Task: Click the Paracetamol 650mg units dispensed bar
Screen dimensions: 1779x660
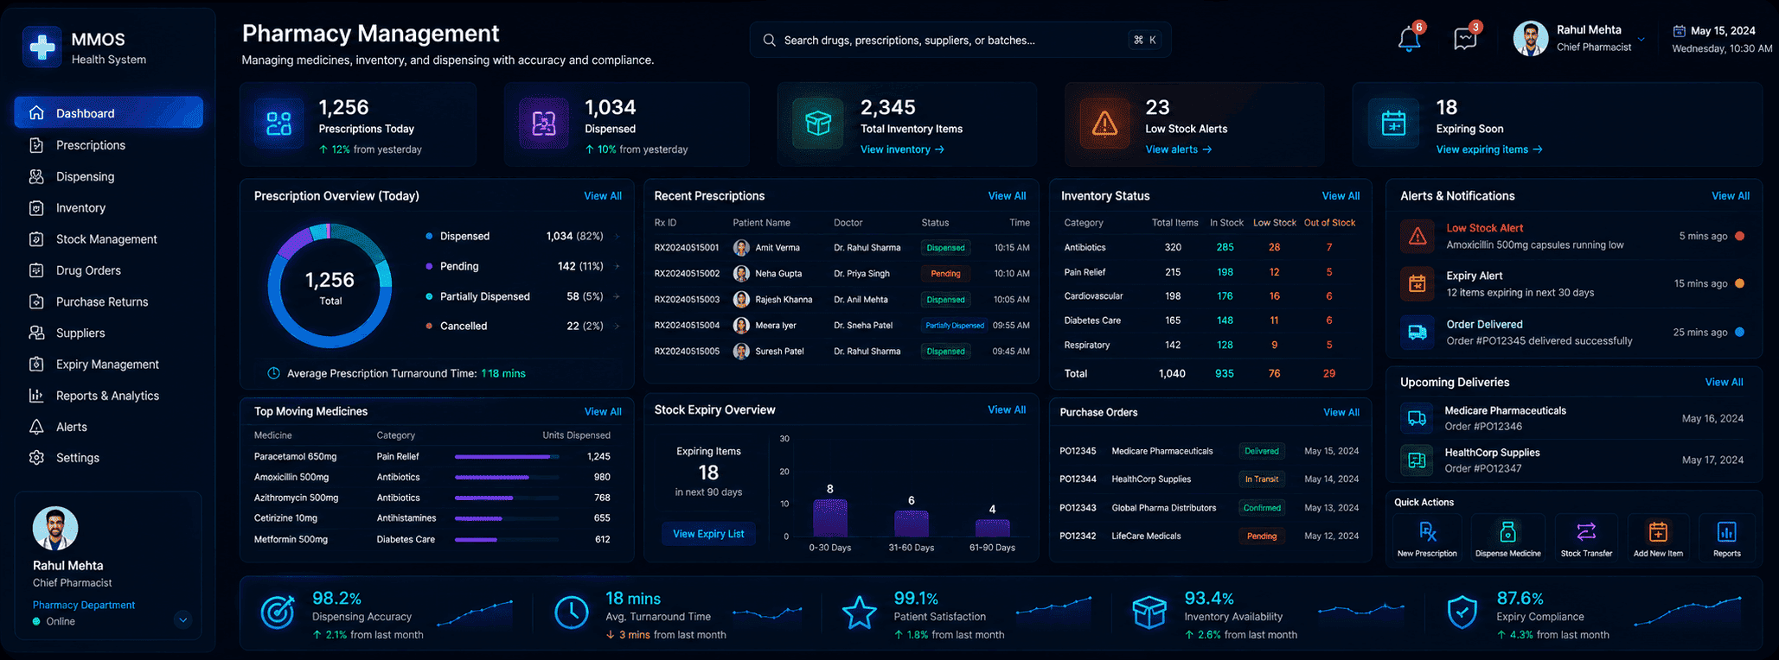Action: [507, 456]
